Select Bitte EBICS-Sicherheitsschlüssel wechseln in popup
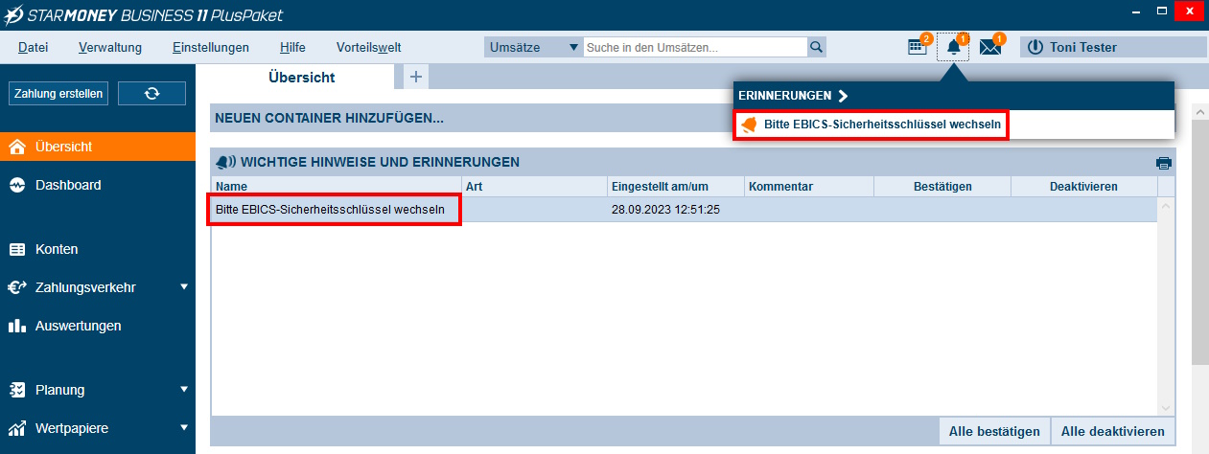Viewport: 1209px width, 454px height. [882, 125]
